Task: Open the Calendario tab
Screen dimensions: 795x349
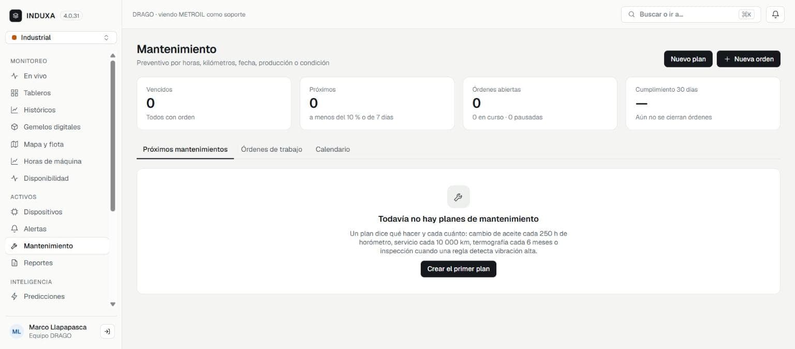Action: pos(333,149)
